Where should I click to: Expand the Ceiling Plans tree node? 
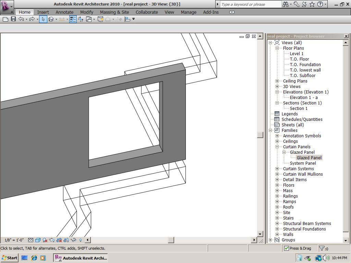point(277,81)
